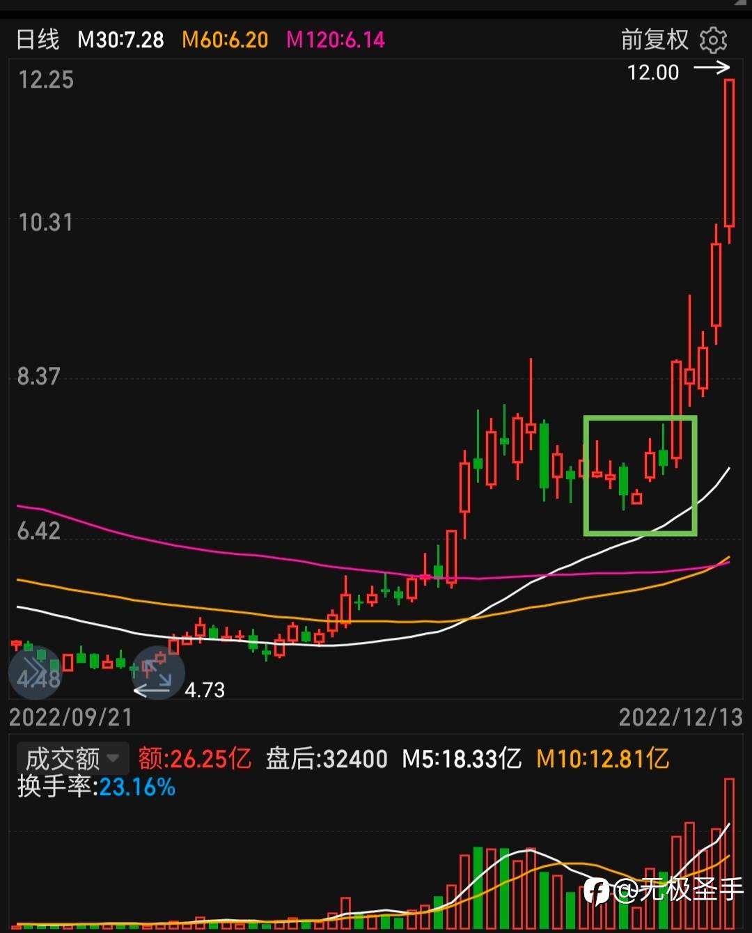Tap the M5:18.33亿 volume average

click(462, 758)
